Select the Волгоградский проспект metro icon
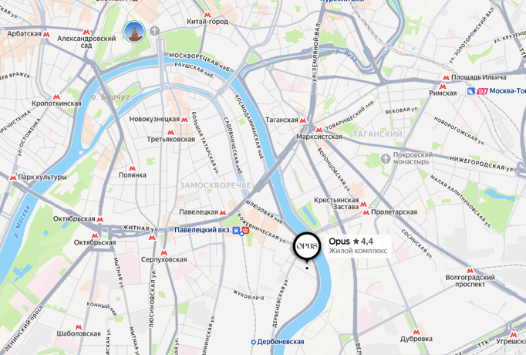 (470, 270)
